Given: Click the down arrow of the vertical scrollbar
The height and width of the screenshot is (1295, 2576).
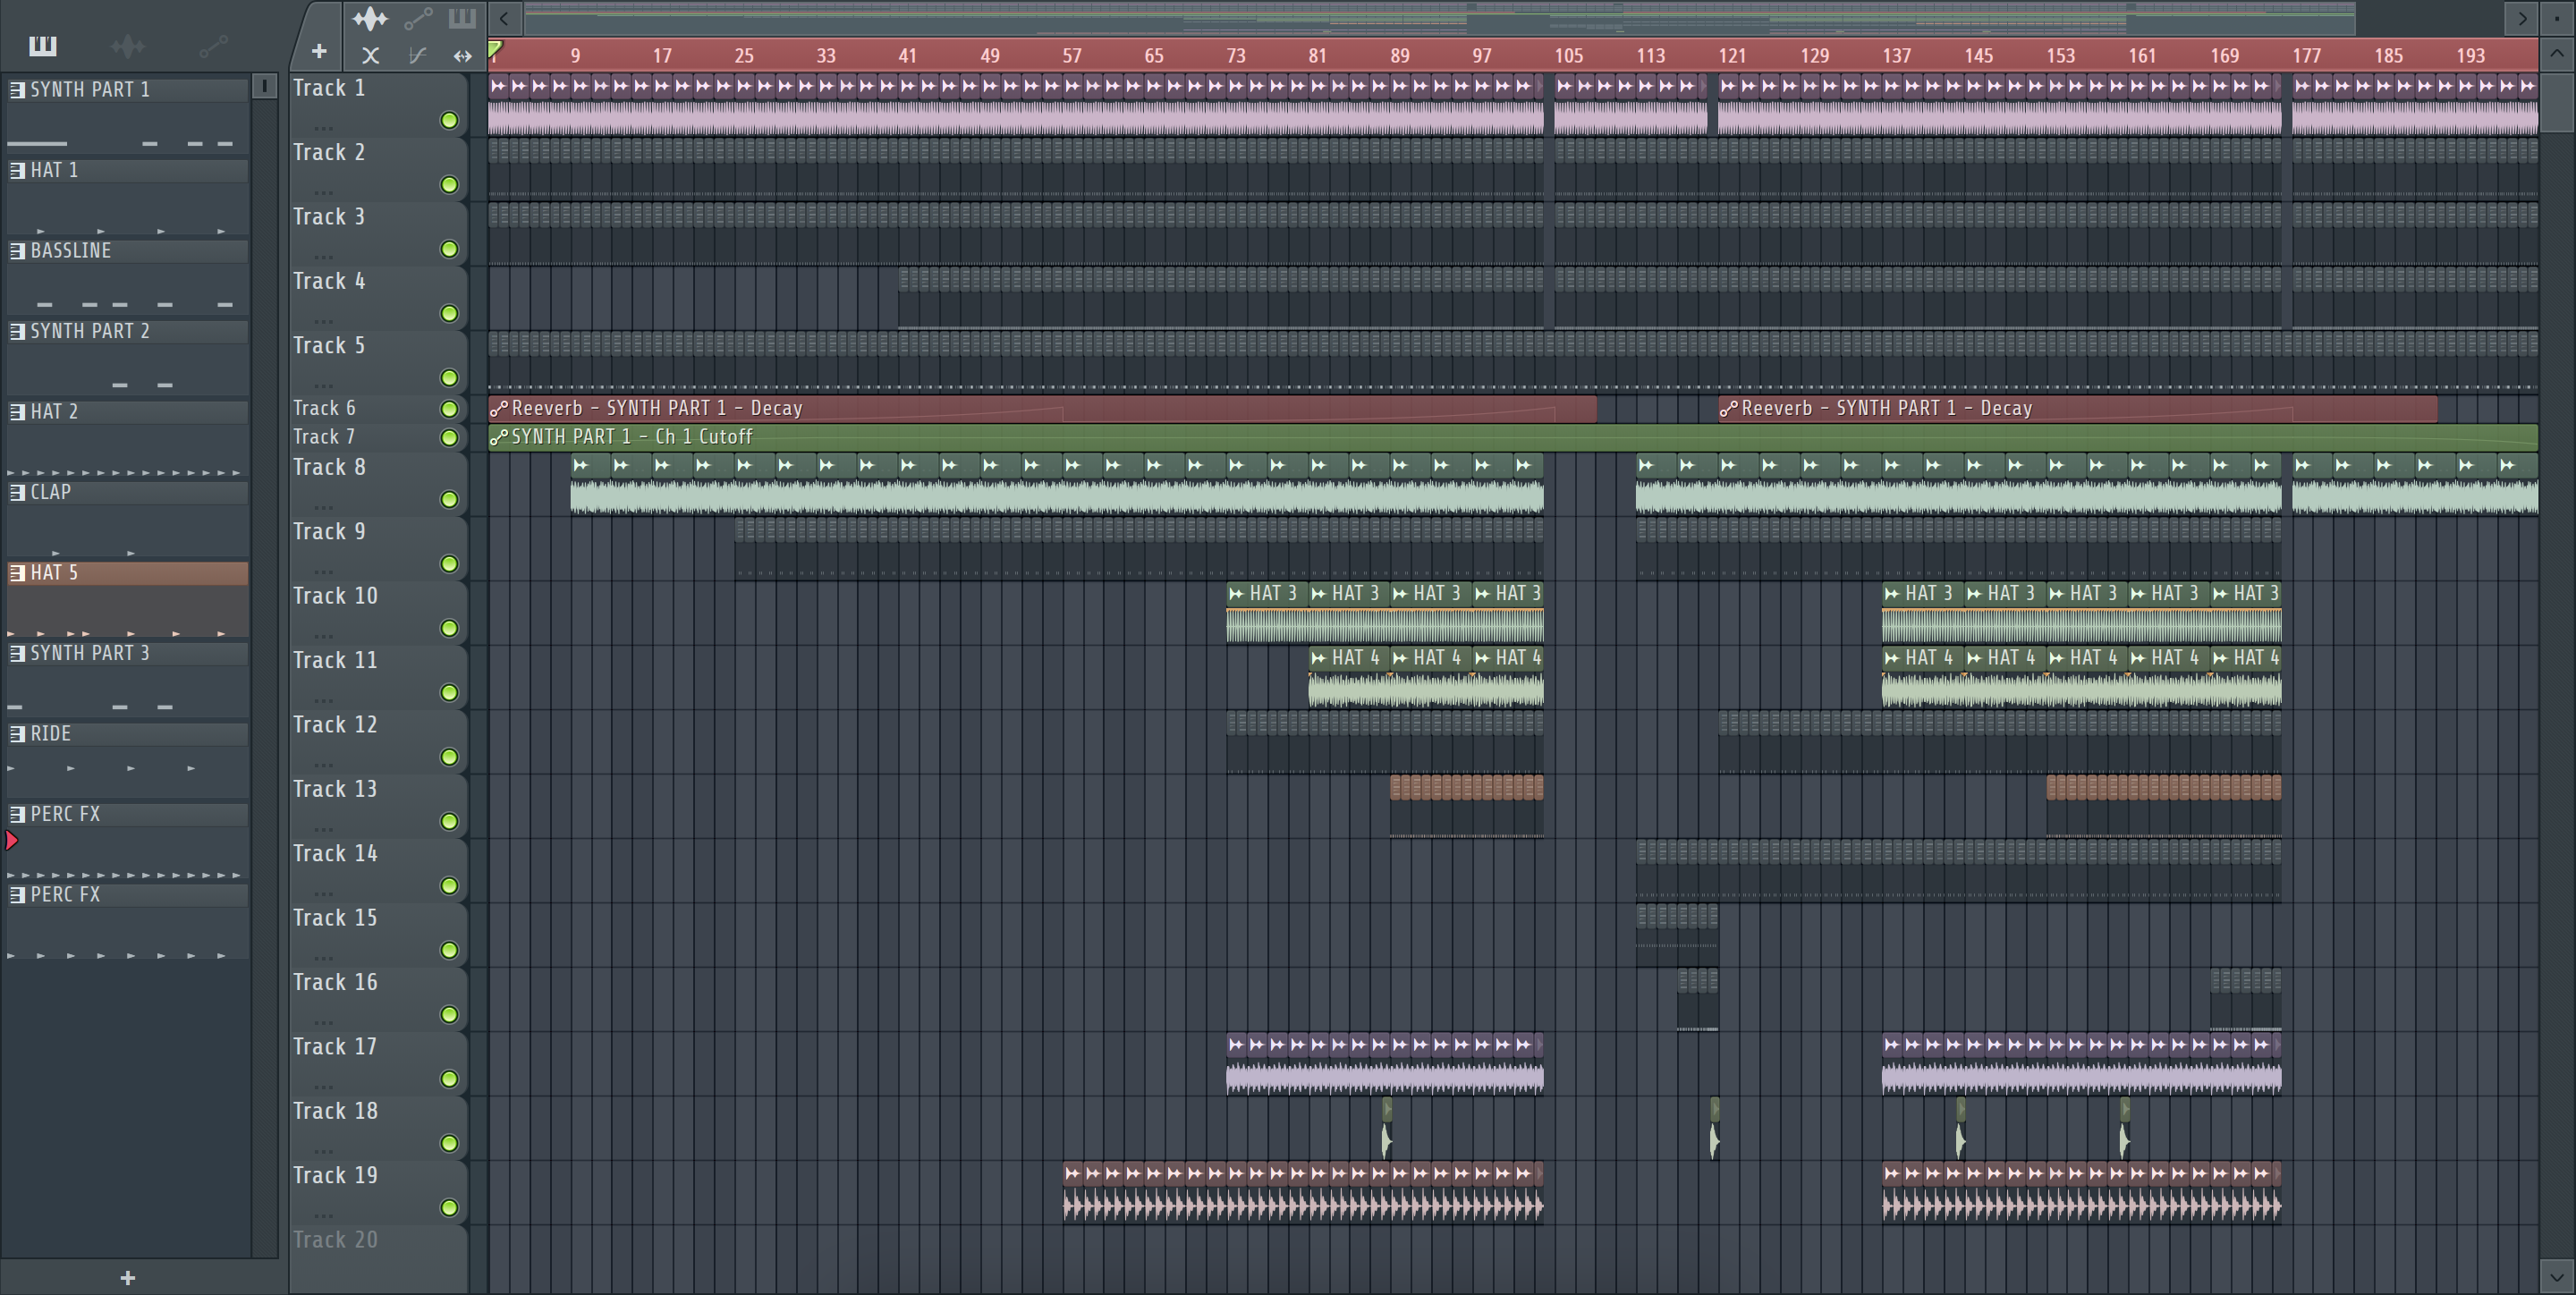Looking at the screenshot, I should click(2557, 1276).
